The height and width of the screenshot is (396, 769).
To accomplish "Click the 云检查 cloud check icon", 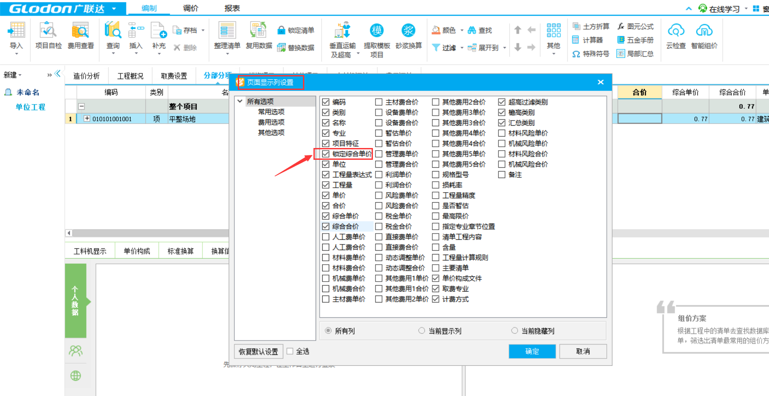I will pyautogui.click(x=676, y=31).
